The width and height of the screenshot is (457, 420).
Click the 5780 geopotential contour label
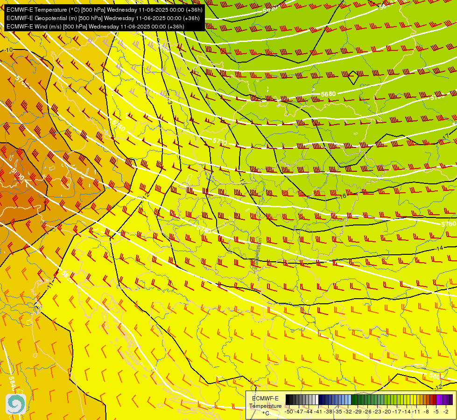(x=204, y=229)
